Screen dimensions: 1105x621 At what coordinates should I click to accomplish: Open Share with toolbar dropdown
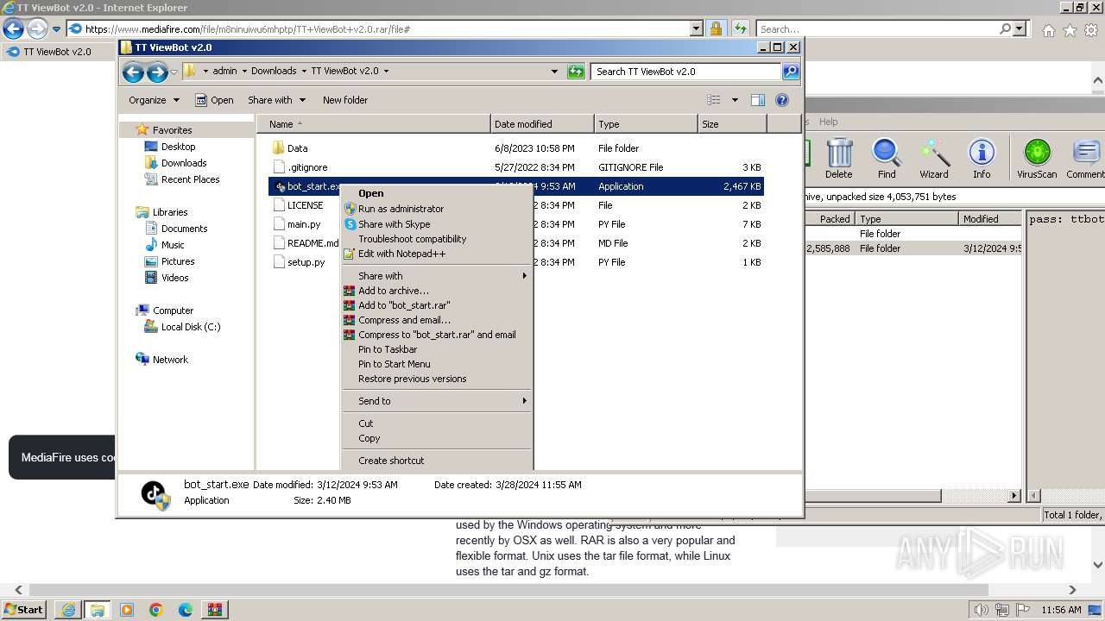click(x=276, y=100)
